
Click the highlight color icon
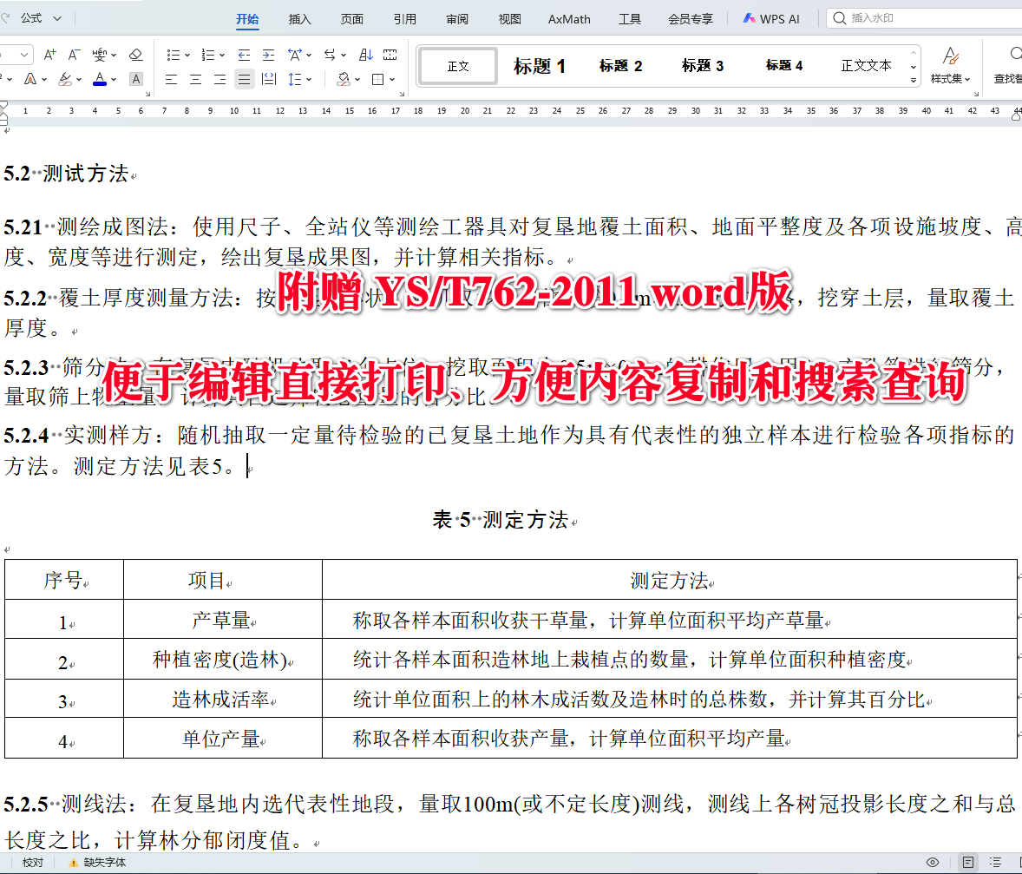64,79
